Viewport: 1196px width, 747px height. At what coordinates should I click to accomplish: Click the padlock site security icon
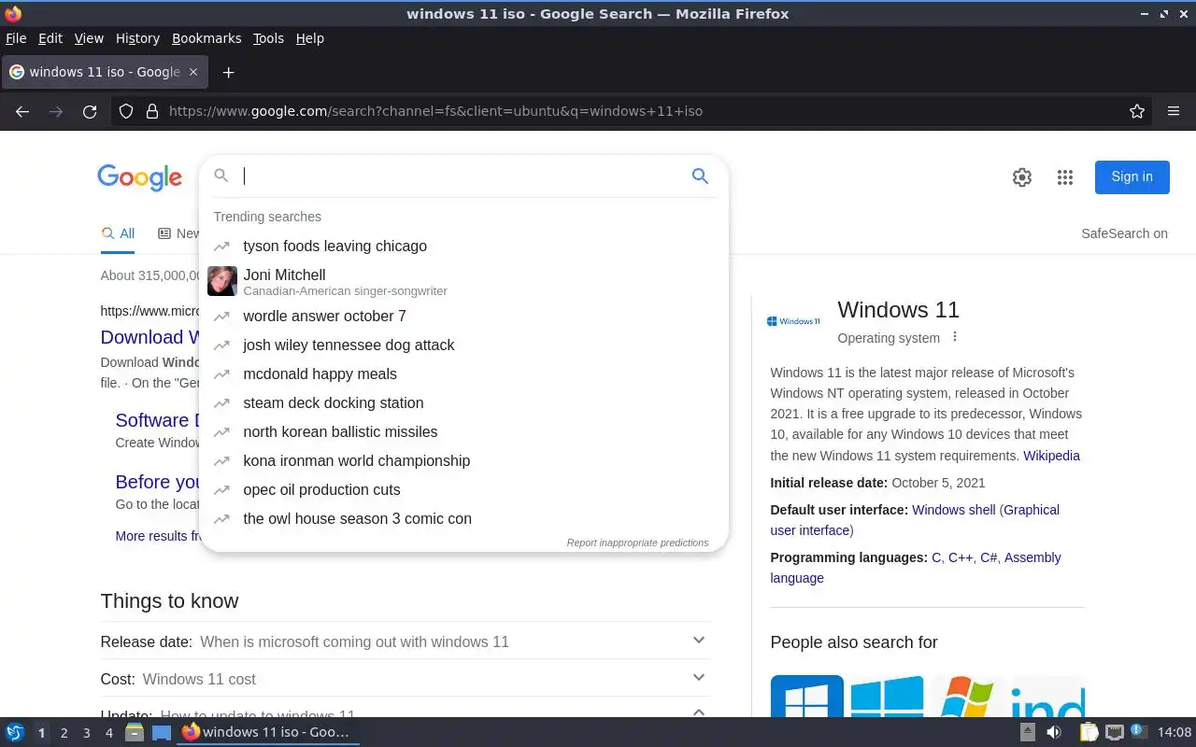pyautogui.click(x=152, y=111)
